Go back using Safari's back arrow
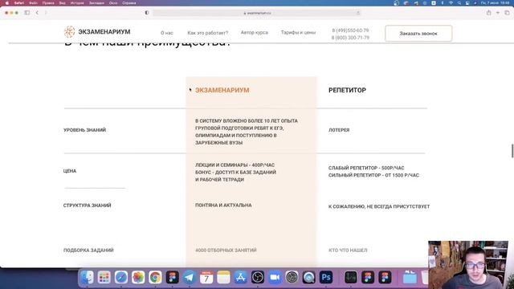Screen dimensions: 514x289 [x=37, y=13]
